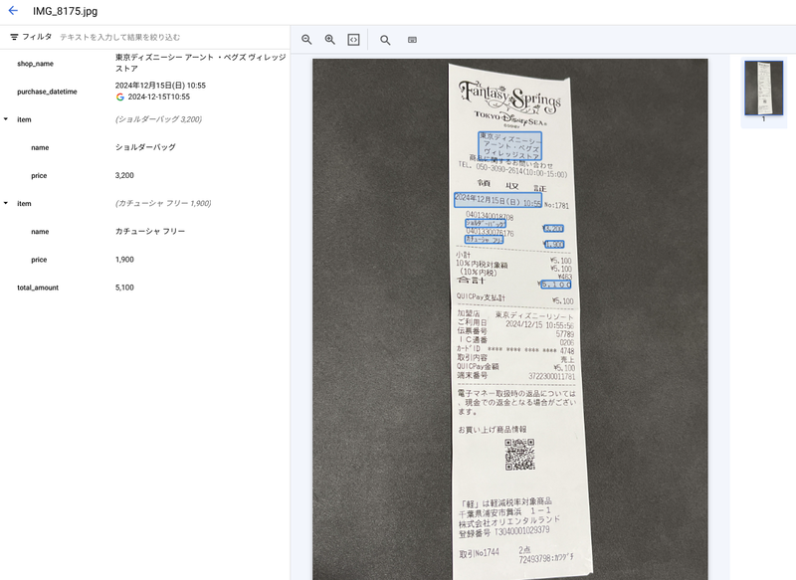
Task: Click the total amount value 5,100
Action: [124, 288]
